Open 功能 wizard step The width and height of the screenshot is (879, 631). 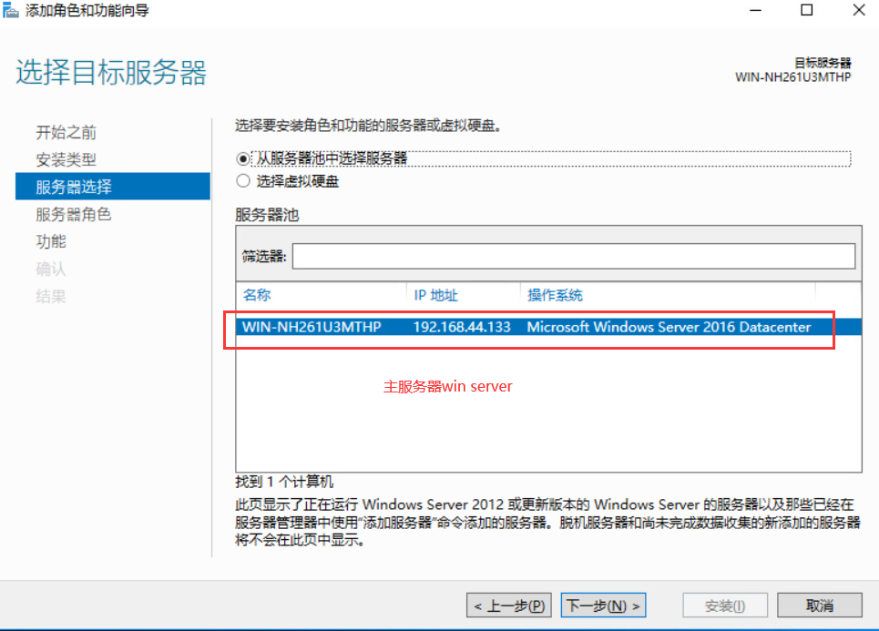(51, 241)
